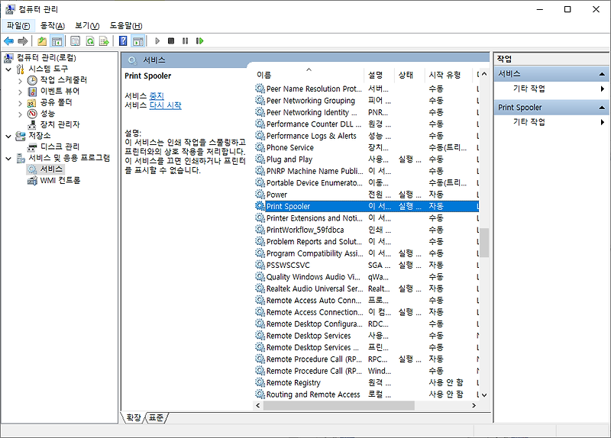Open the 파일(F) menu
Screen dimensions: 611x438
18,26
